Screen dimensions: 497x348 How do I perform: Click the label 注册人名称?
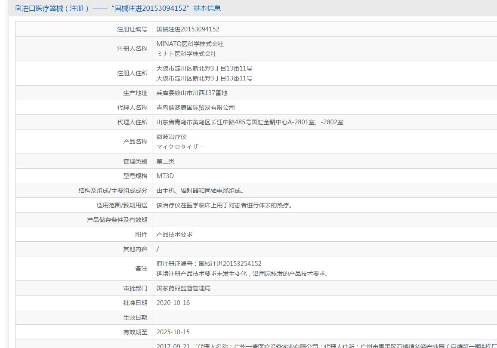point(132,49)
